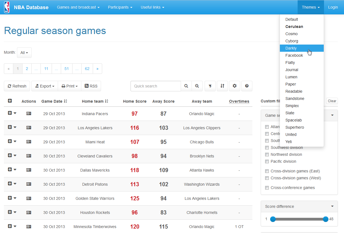The image size is (344, 233).
Task: Enable the Southwest division checkbox
Action: click(267, 147)
